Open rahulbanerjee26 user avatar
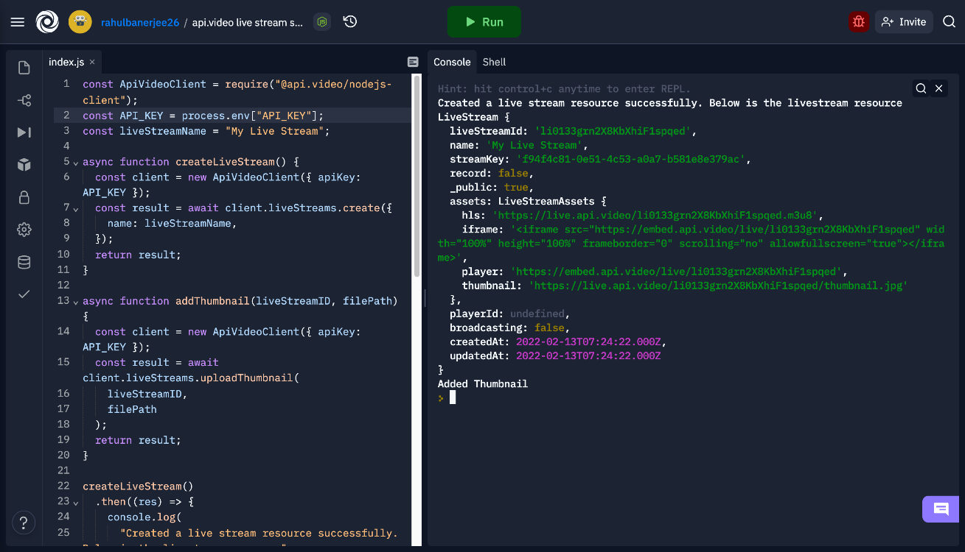The image size is (965, 552). pyautogui.click(x=80, y=22)
